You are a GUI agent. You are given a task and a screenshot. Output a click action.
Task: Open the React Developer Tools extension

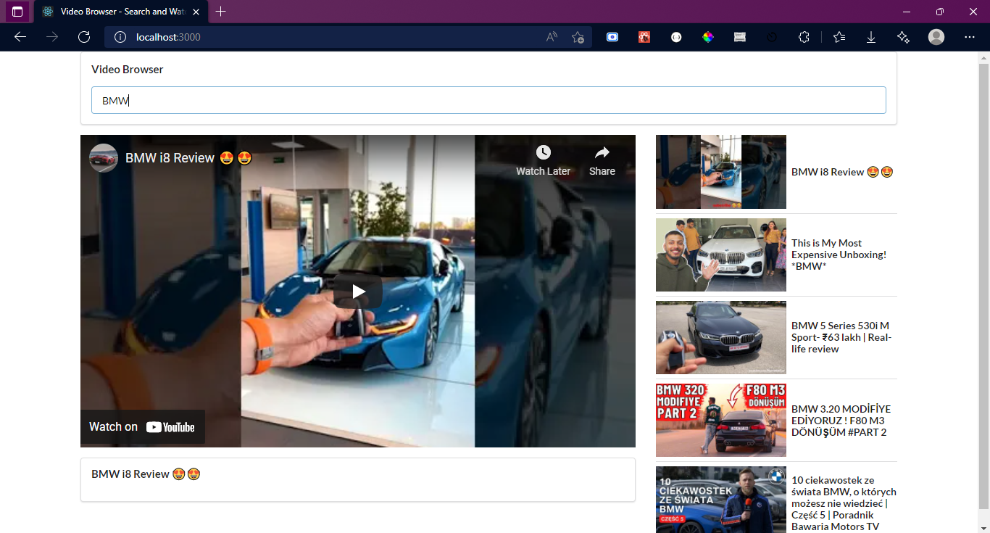coord(644,36)
